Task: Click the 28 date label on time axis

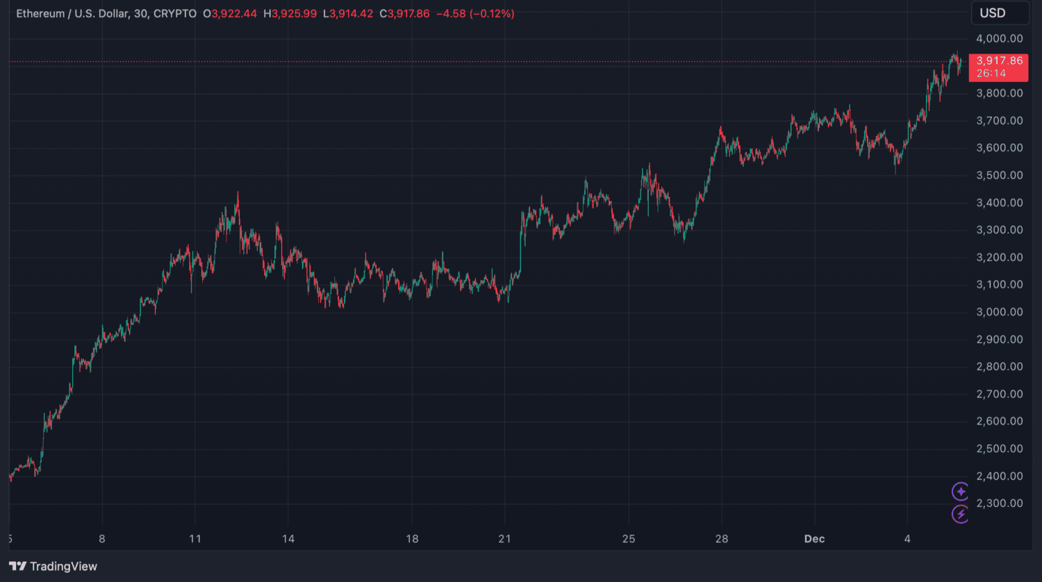Action: pos(722,539)
